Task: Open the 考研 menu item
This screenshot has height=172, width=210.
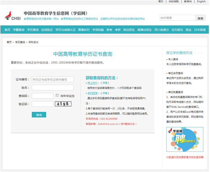Action: tap(118, 30)
